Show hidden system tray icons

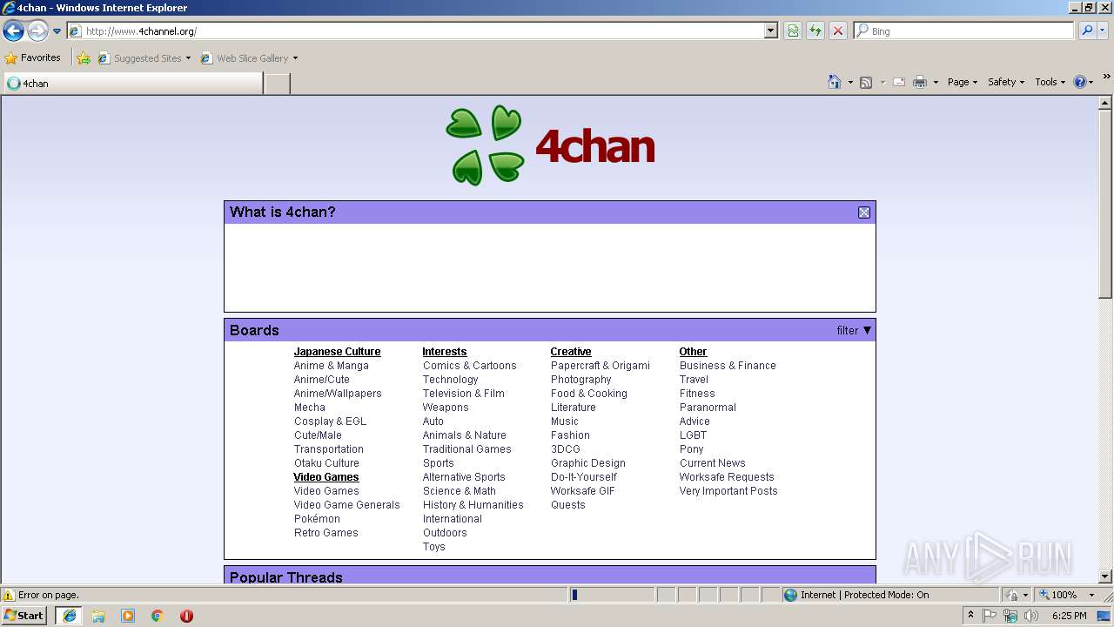tap(970, 616)
